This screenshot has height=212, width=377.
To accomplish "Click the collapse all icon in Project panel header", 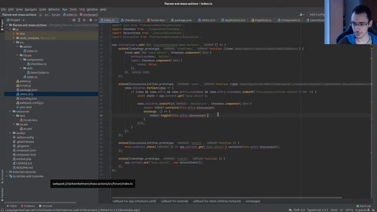I will (x=84, y=20).
